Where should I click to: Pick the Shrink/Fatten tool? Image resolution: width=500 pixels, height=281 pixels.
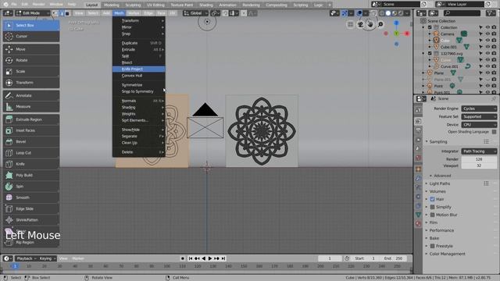point(31,220)
